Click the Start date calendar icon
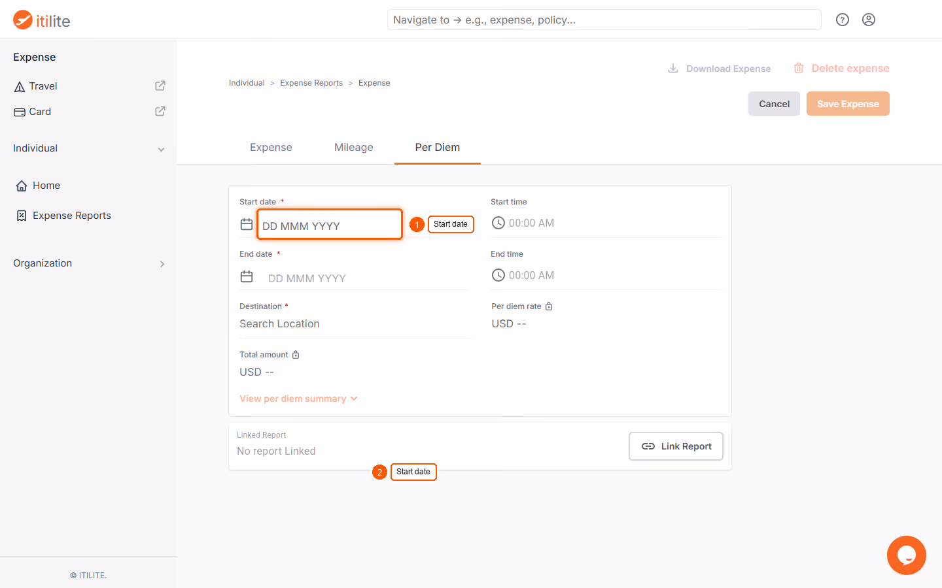This screenshot has width=942, height=588. coord(247,224)
